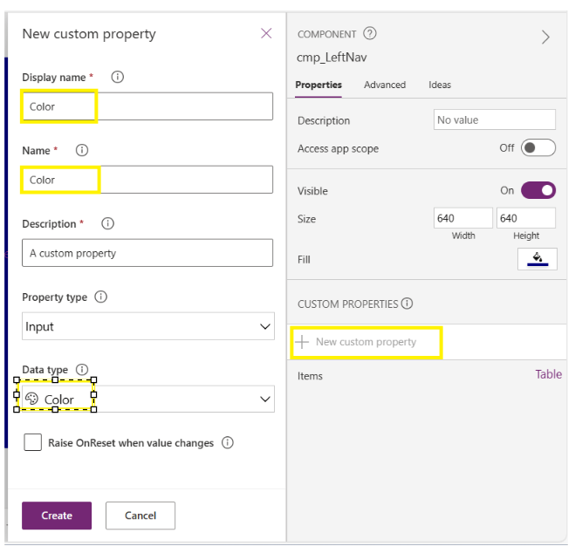The image size is (582, 560).
Task: Click the Raise OnReset info icon
Action: pos(228,443)
